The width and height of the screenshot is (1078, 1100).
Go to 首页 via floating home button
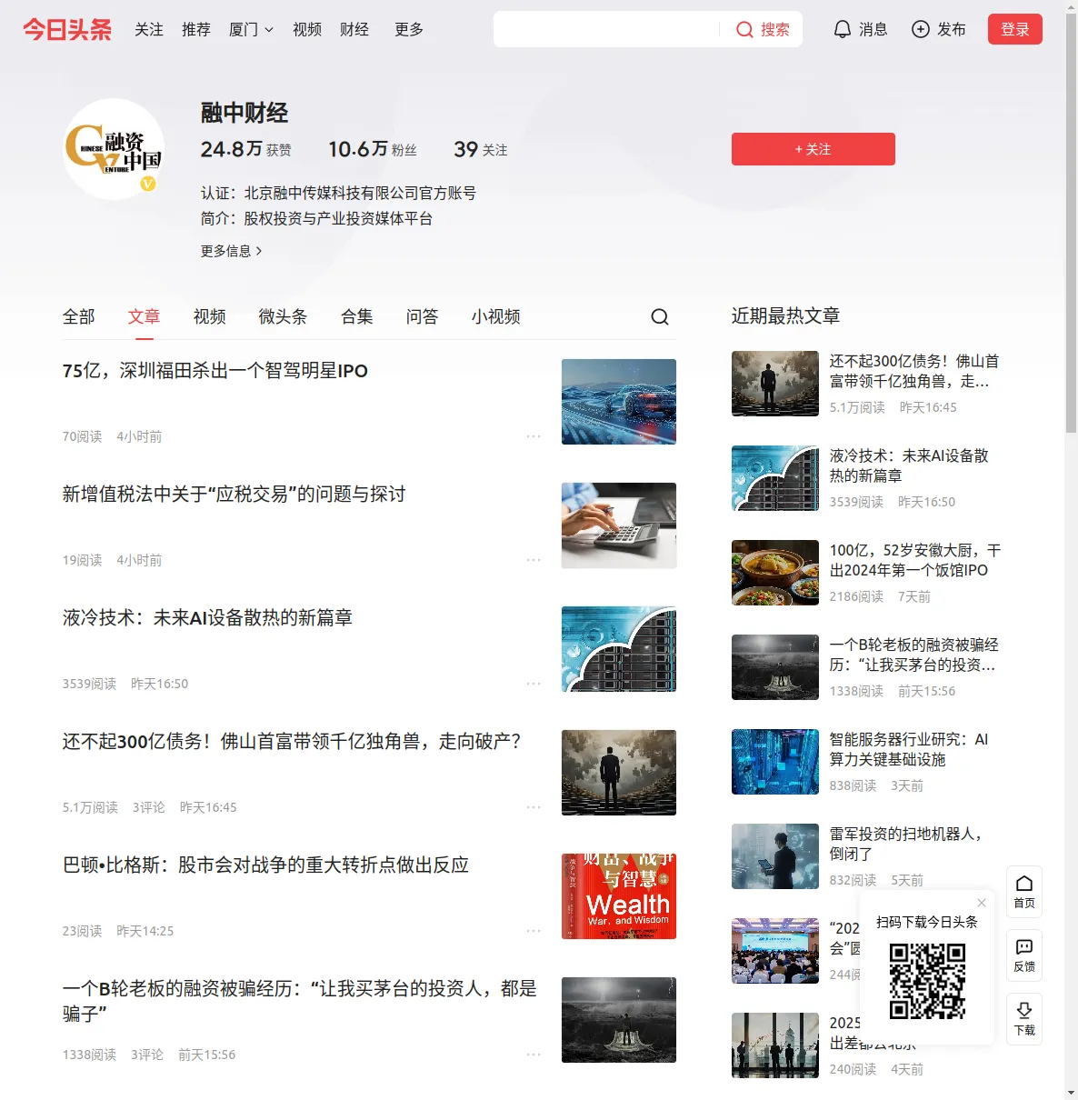tap(1024, 892)
